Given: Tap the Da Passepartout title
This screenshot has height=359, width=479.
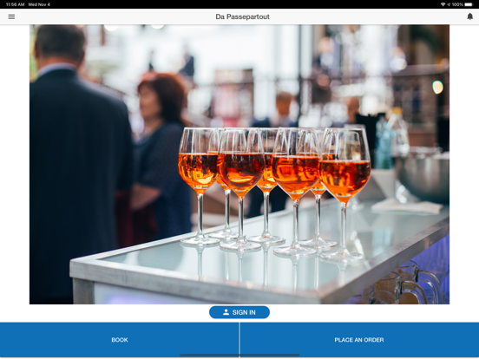Looking at the screenshot, I should click(x=242, y=16).
